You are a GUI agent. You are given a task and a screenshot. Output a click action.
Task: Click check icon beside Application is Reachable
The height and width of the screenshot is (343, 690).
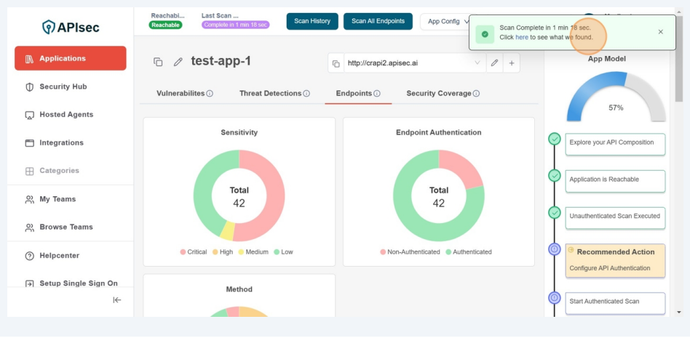(x=555, y=176)
